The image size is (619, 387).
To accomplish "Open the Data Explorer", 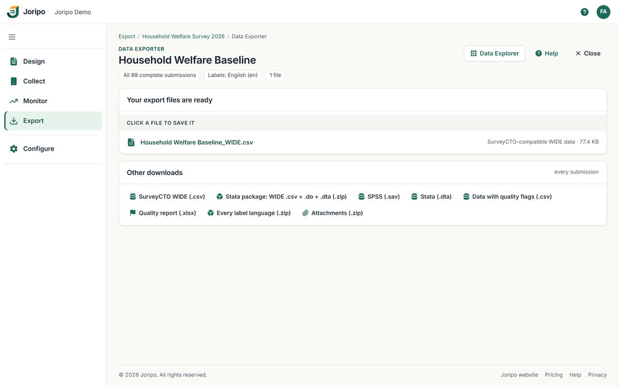I will click(x=495, y=53).
